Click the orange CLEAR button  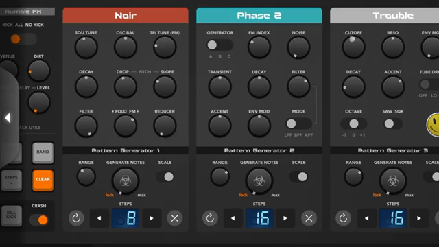[x=43, y=180]
